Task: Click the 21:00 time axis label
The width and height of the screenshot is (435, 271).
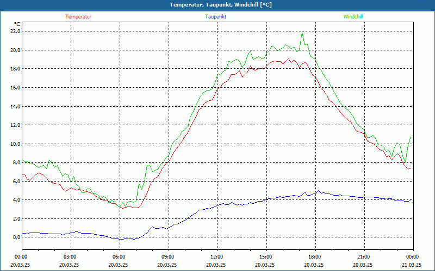Action: coord(364,257)
